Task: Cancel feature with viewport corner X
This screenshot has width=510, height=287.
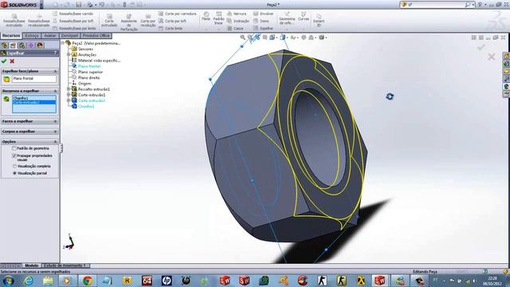Action: pyautogui.click(x=492, y=57)
